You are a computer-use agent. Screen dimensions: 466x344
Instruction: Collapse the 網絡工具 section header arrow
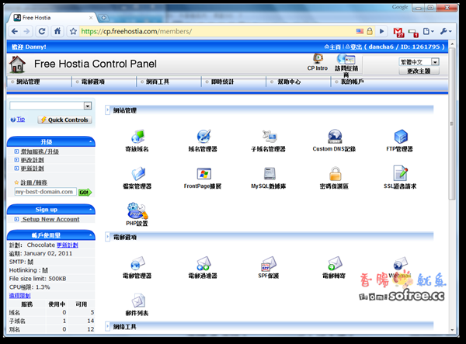click(108, 327)
